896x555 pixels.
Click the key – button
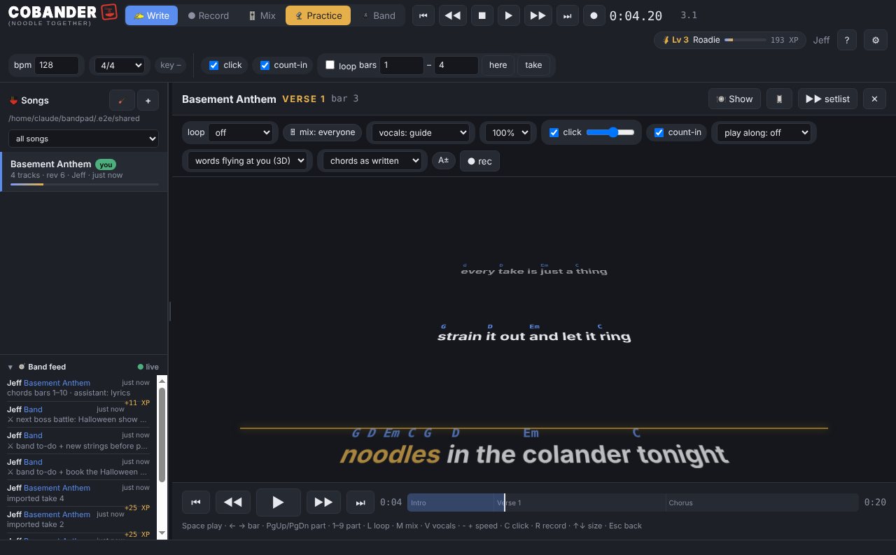coord(170,65)
